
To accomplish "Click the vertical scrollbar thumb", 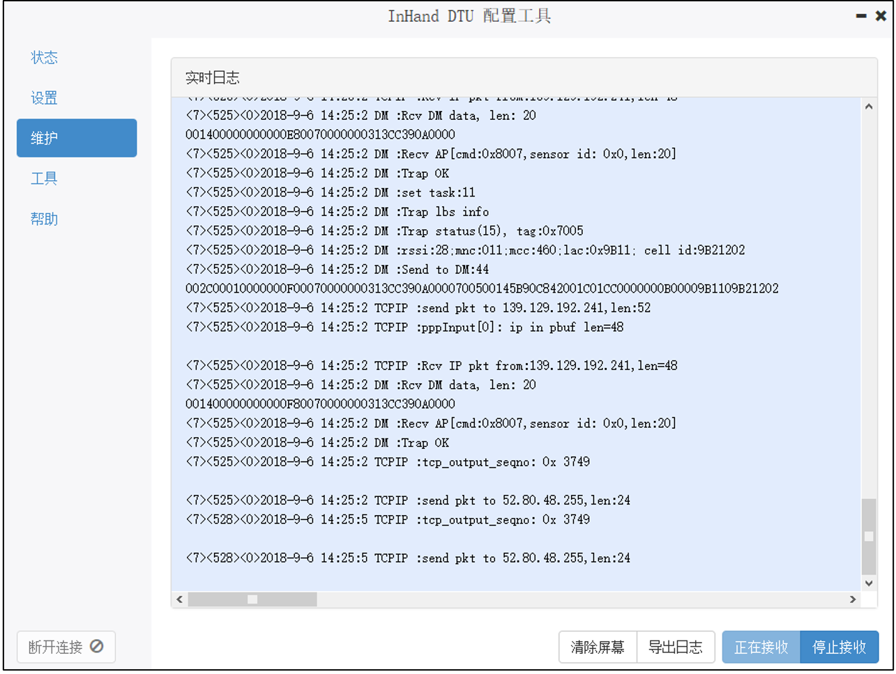I will click(869, 536).
